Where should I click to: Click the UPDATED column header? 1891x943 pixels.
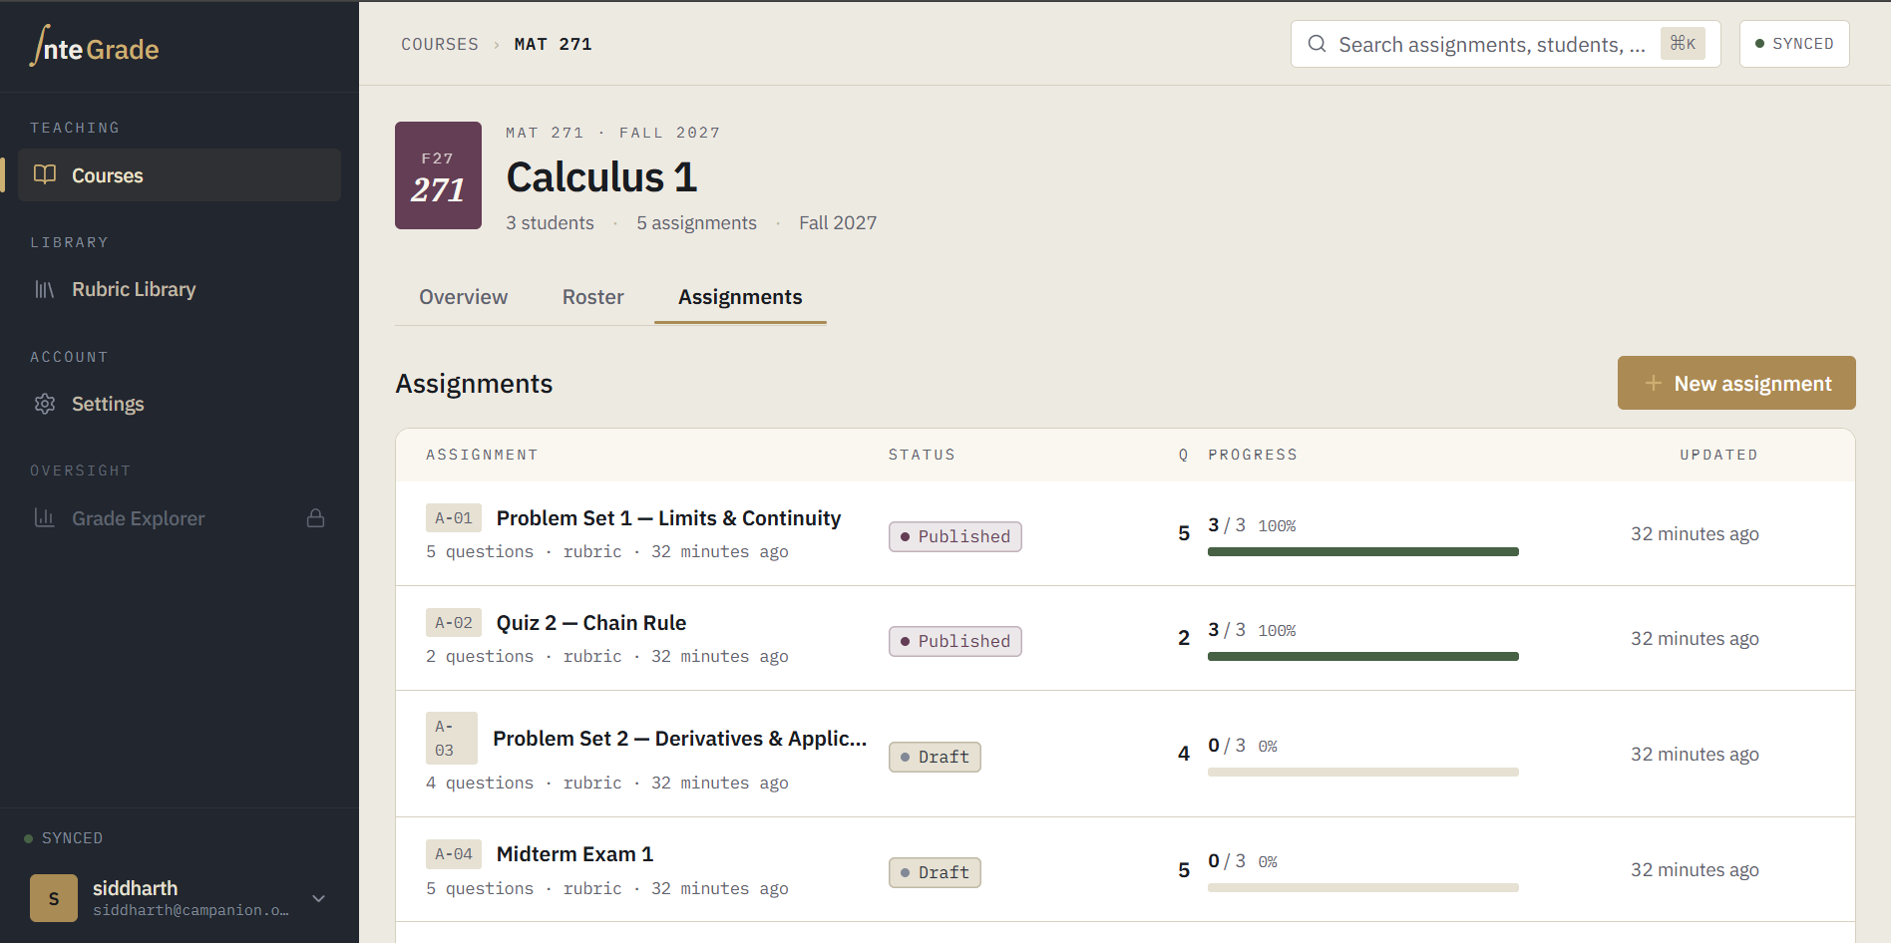pos(1718,455)
